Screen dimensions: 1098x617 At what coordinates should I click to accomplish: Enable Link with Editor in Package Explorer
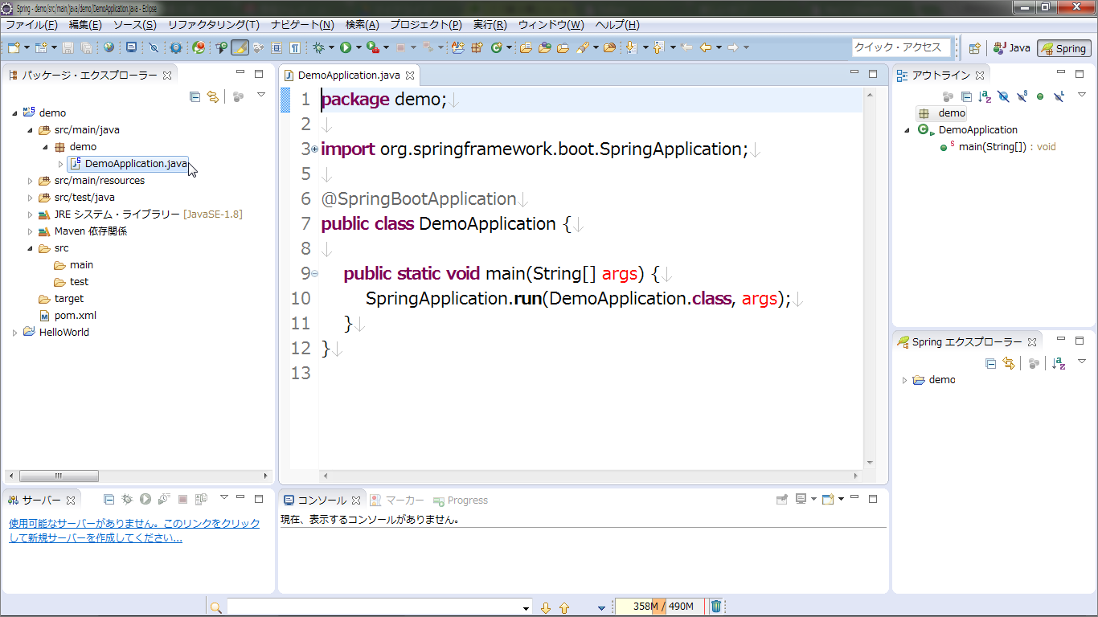pyautogui.click(x=212, y=96)
